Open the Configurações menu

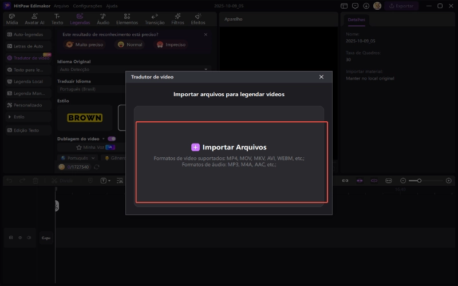[x=88, y=6]
